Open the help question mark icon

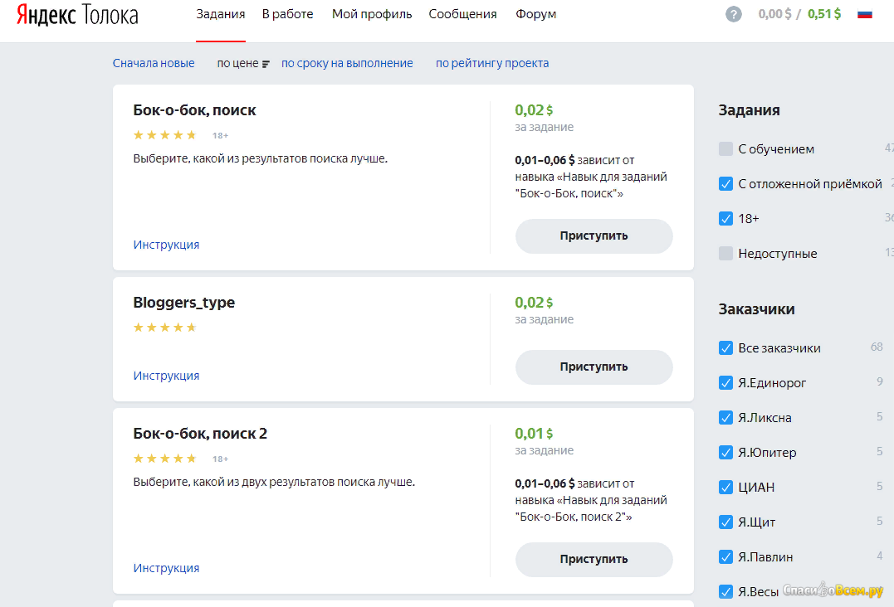click(734, 14)
